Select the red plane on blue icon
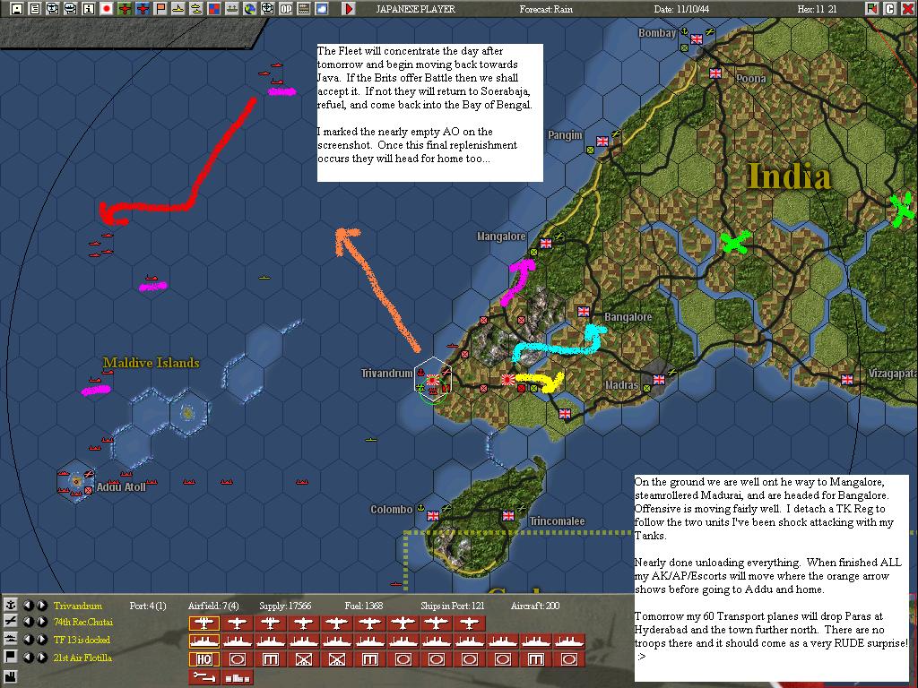Screen dimensions: 918x688 point(143,9)
